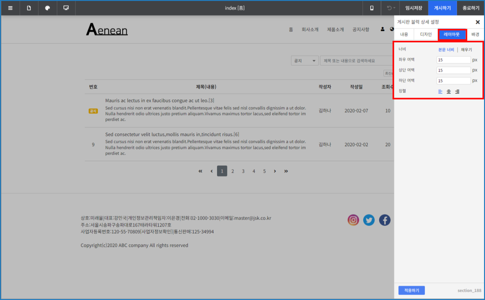Open the color palette theme icon
Screen dimensions: 485x300
point(47,8)
